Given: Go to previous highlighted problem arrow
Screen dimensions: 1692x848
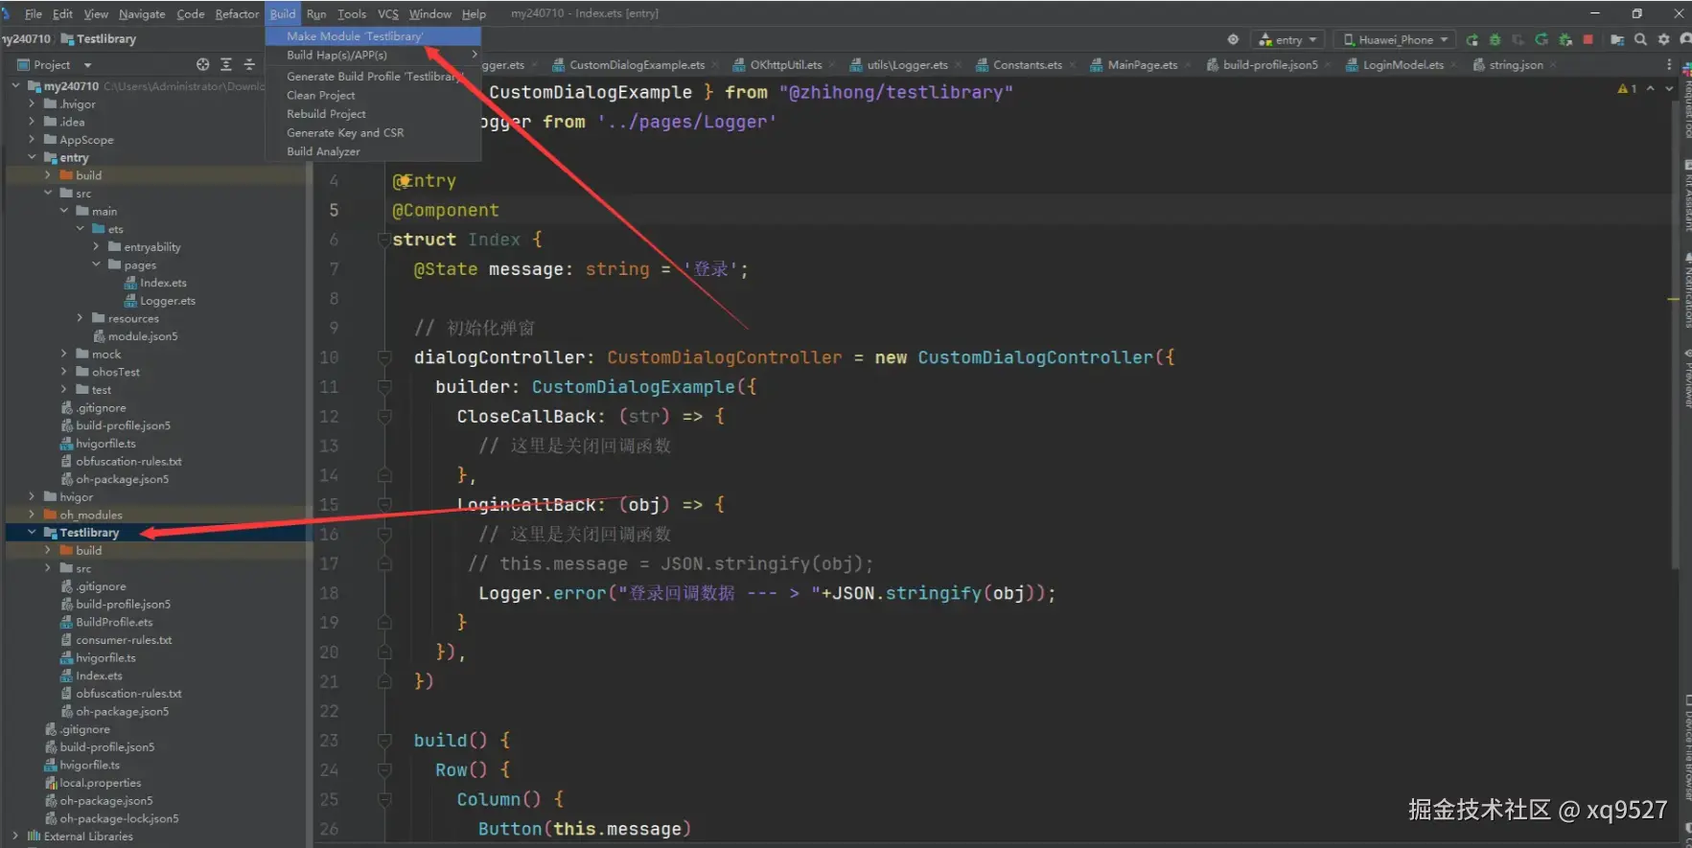Looking at the screenshot, I should [1650, 88].
